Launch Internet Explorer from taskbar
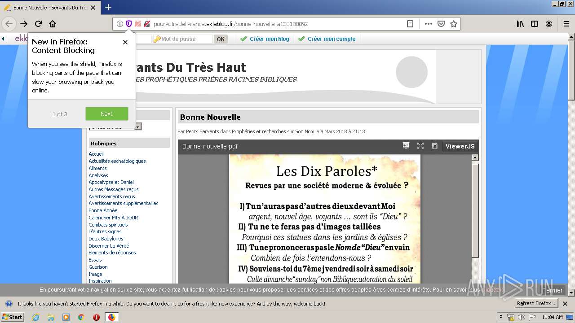The image size is (575, 323). coord(35,317)
